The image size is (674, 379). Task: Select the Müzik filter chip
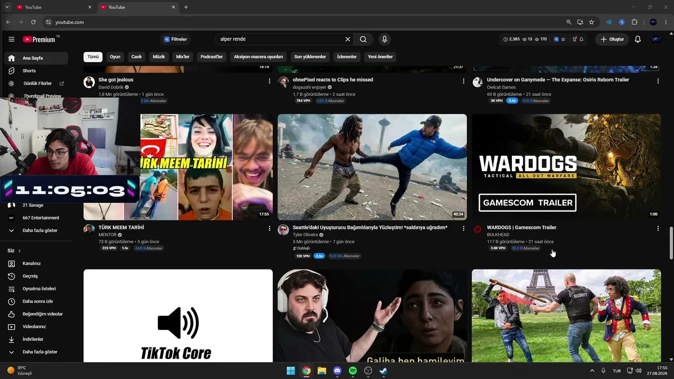[159, 57]
